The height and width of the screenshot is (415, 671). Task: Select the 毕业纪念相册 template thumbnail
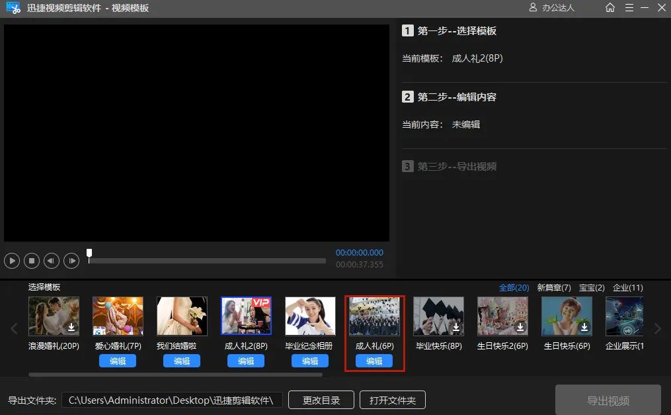click(x=310, y=316)
